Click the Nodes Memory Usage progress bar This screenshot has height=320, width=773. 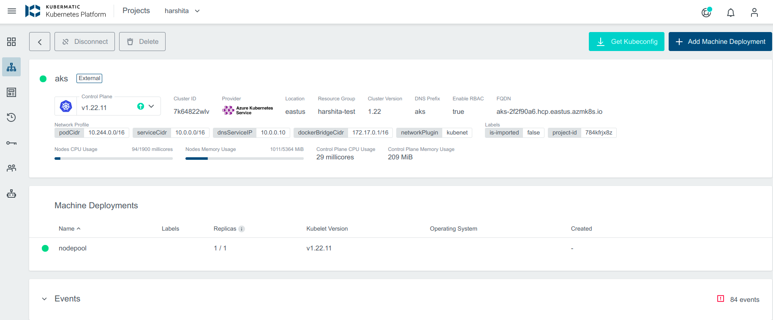point(244,159)
